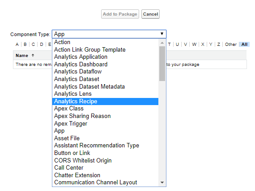The height and width of the screenshot is (191, 255).
Task: Choose Call Center component type
Action: (x=105, y=167)
